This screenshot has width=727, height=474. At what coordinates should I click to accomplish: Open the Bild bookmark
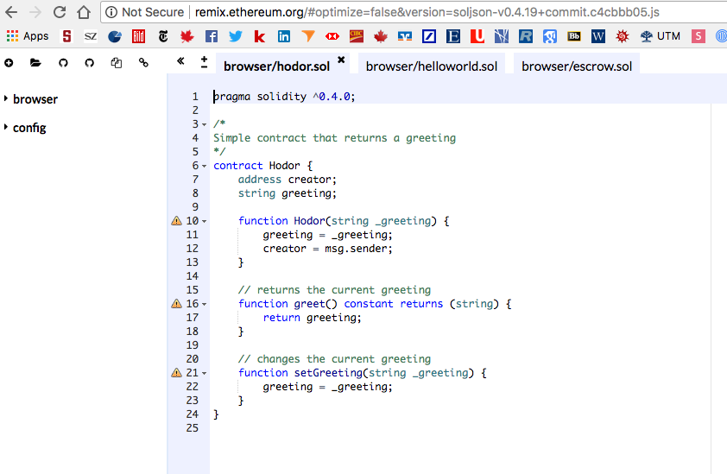[x=139, y=36]
